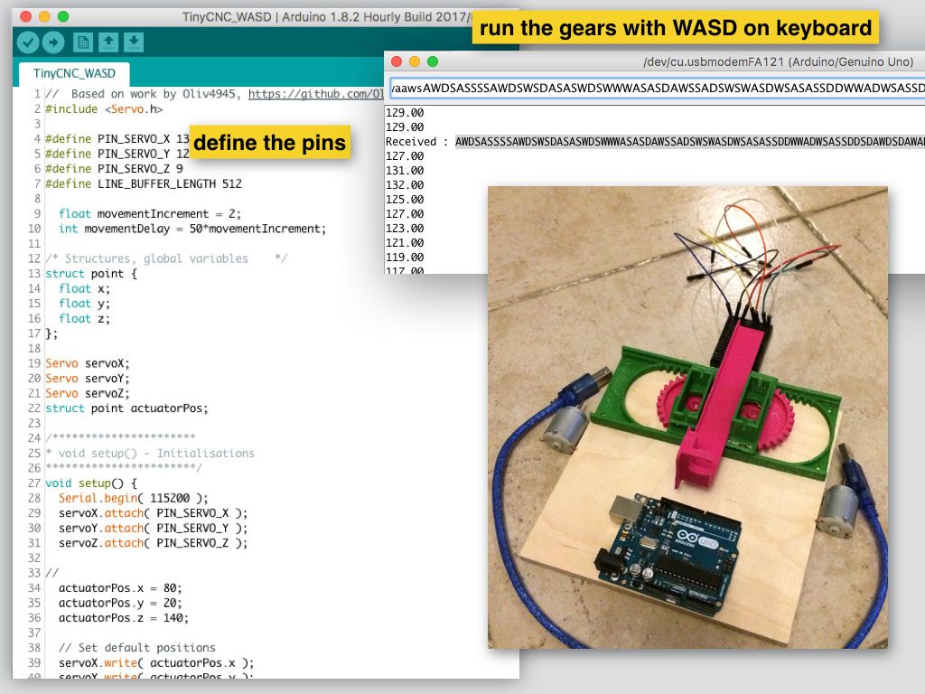Click 'servoX.write( actuatorPos.x );' line

coord(156,663)
